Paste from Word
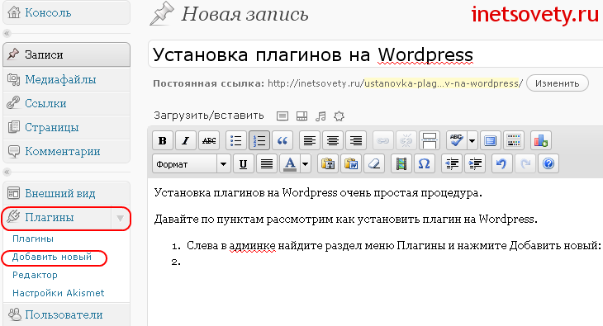This screenshot has width=603, height=326. [x=351, y=164]
